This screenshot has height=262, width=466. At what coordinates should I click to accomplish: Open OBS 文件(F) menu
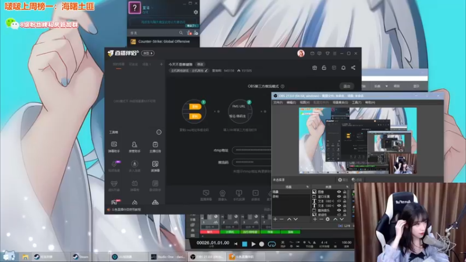[x=278, y=102]
